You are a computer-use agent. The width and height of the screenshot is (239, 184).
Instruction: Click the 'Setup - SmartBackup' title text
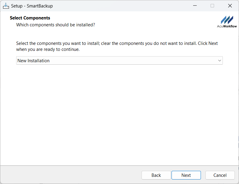point(32,6)
